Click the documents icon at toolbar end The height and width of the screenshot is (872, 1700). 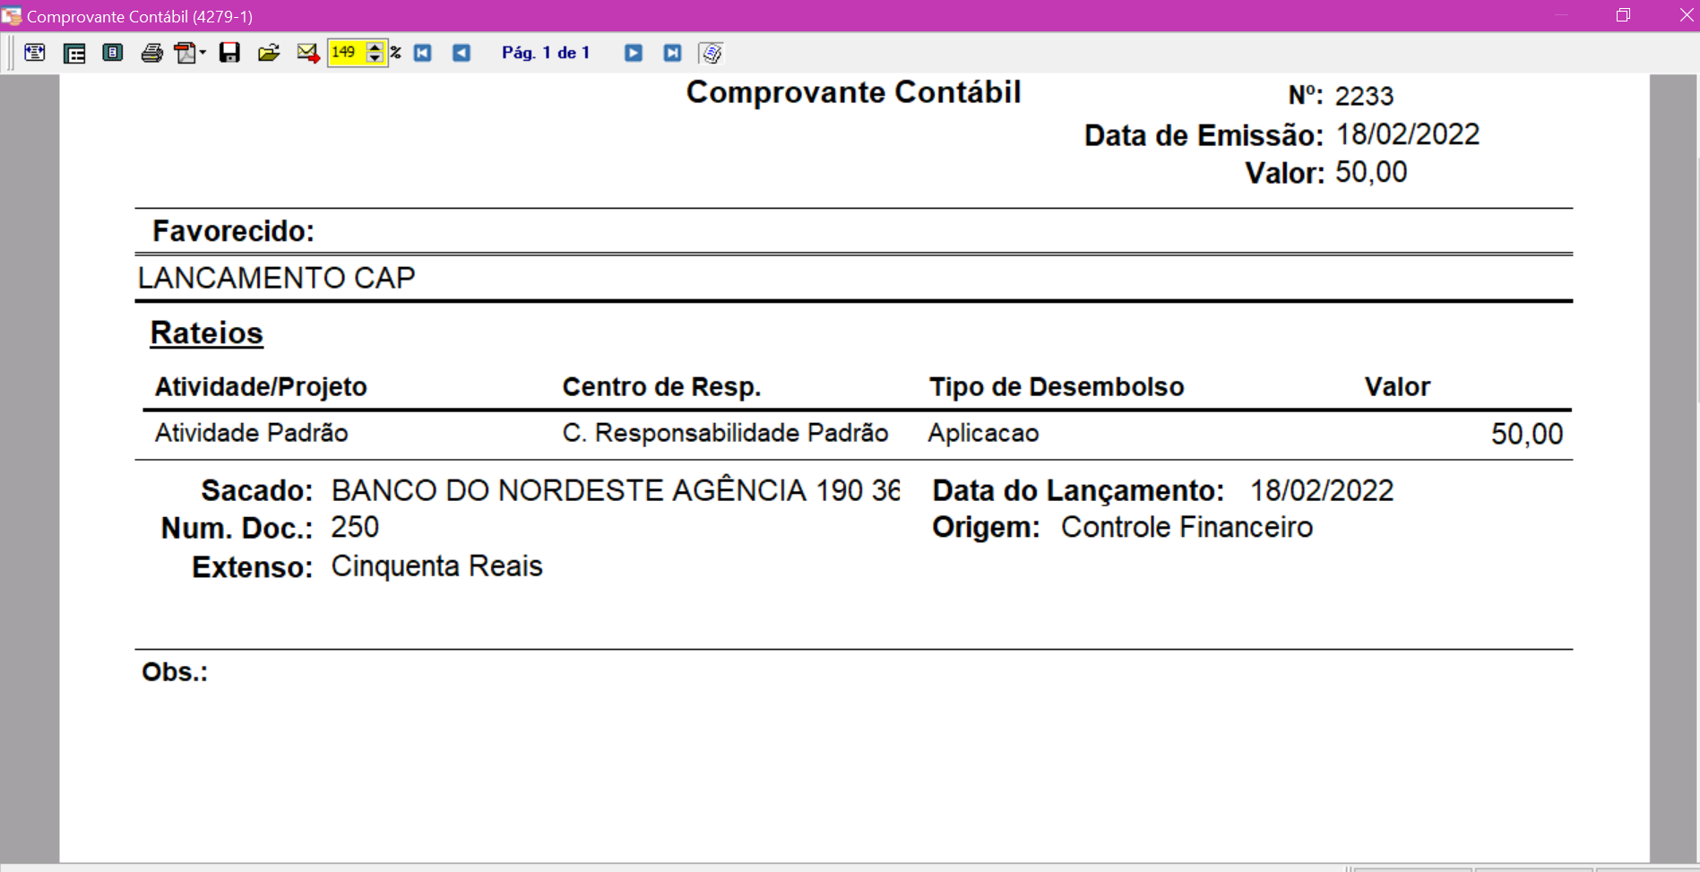(x=712, y=53)
